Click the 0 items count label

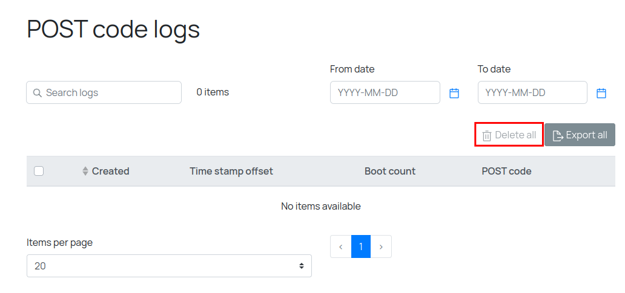point(213,92)
